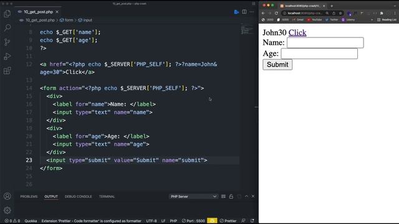This screenshot has height=224, width=399.
Task: Select the localhost browser tab
Action: click(302, 6)
